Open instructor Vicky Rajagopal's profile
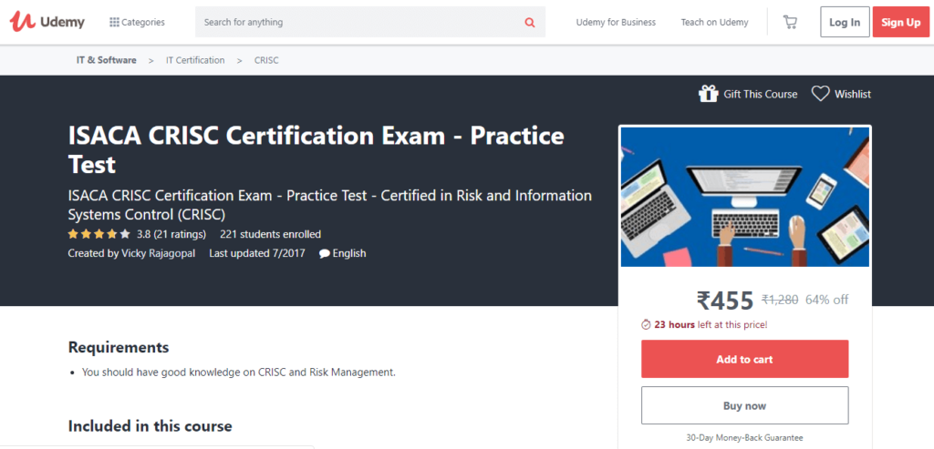Image resolution: width=934 pixels, height=449 pixels. coord(159,253)
